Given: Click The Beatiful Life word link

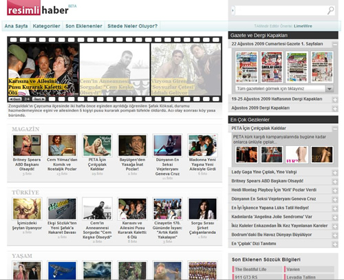Looking at the screenshot, I should point(250,269).
